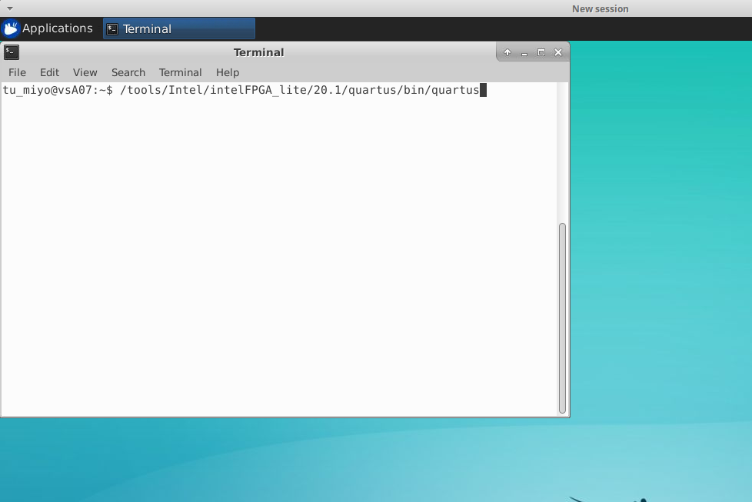Viewport: 752px width, 502px height.
Task: Click the Terminal button in the taskbar
Action: click(x=178, y=28)
